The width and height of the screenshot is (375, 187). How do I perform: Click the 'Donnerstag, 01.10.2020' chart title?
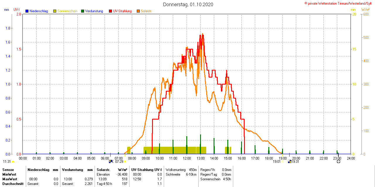188,4
